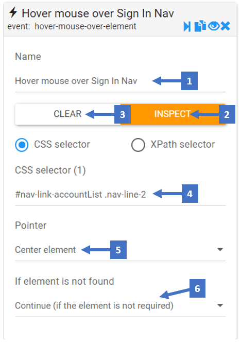Click the Name input field

point(120,81)
